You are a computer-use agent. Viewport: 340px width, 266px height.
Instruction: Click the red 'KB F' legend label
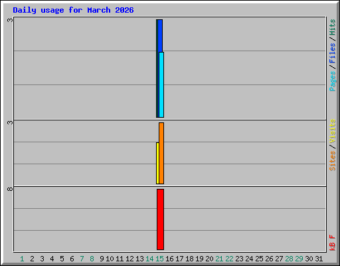[333, 243]
